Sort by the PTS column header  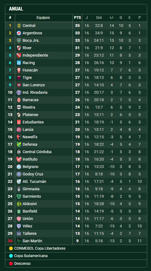click(77, 18)
